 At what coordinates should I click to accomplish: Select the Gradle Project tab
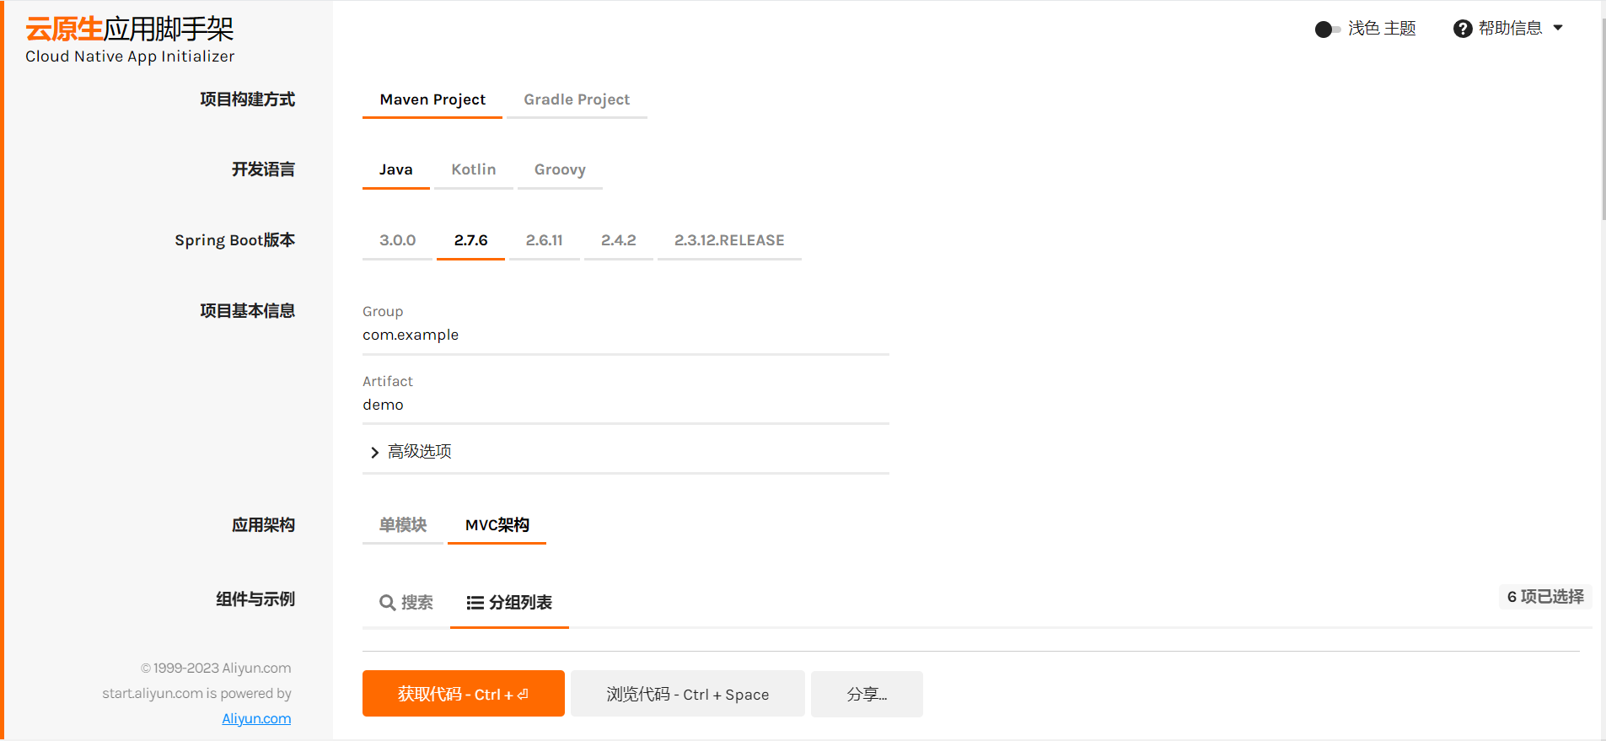point(577,100)
